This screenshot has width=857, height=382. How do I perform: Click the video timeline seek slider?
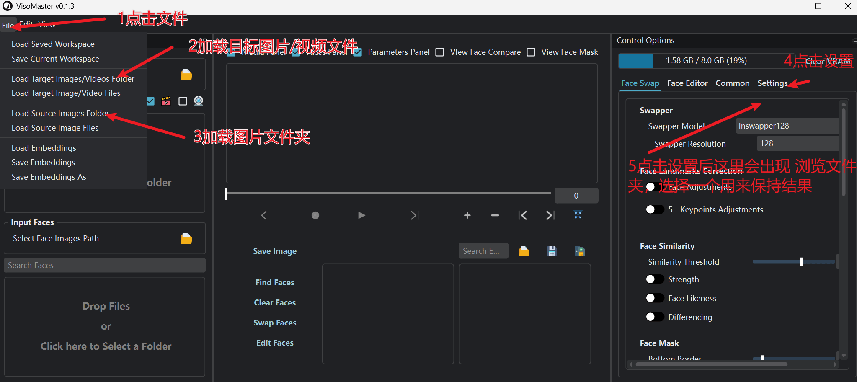(388, 194)
